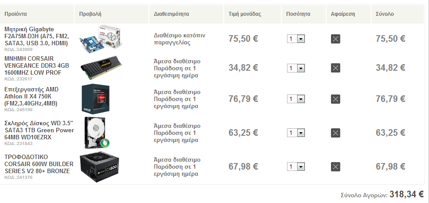Remove the Corsair 600W power supply
Screen dimensions: 429x203
tap(335, 167)
